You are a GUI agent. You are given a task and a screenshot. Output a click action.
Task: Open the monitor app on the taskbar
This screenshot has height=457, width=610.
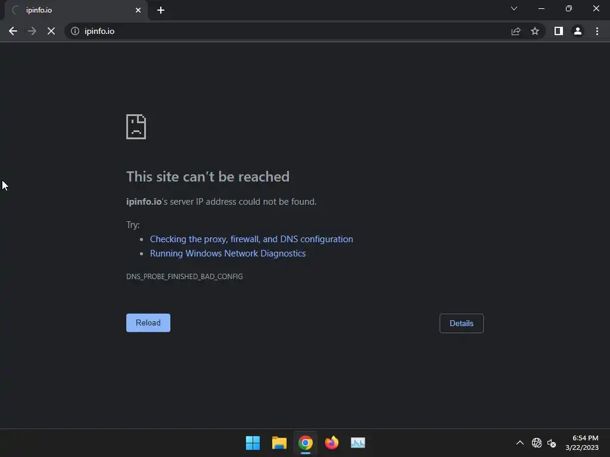pos(358,443)
